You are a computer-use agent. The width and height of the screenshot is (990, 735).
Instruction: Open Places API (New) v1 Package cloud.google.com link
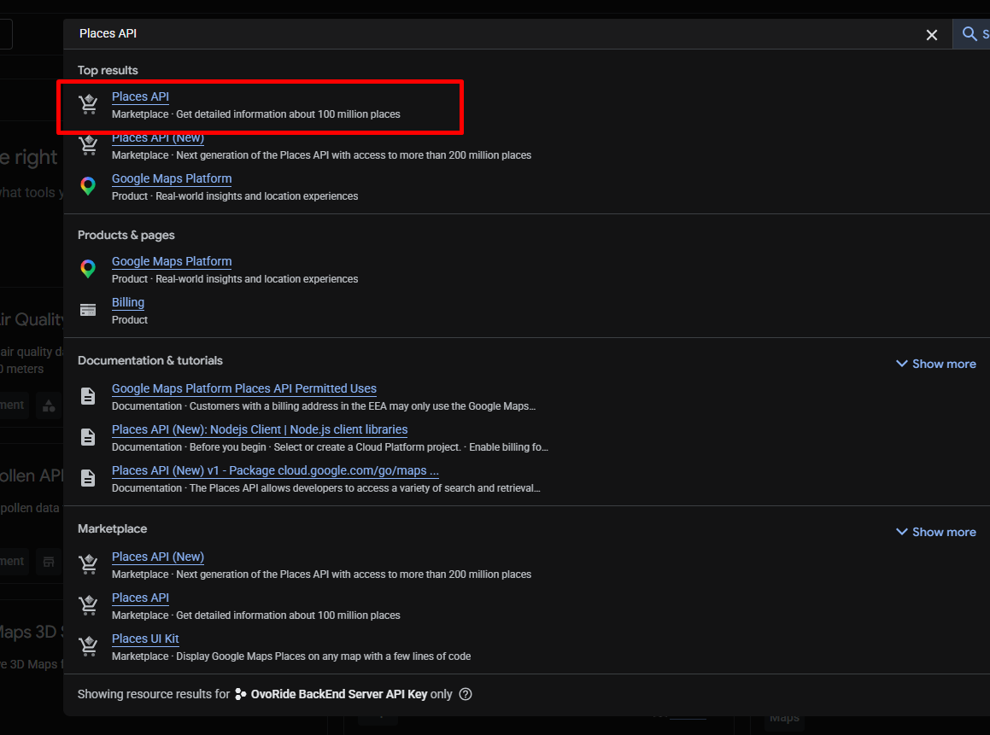pos(275,470)
